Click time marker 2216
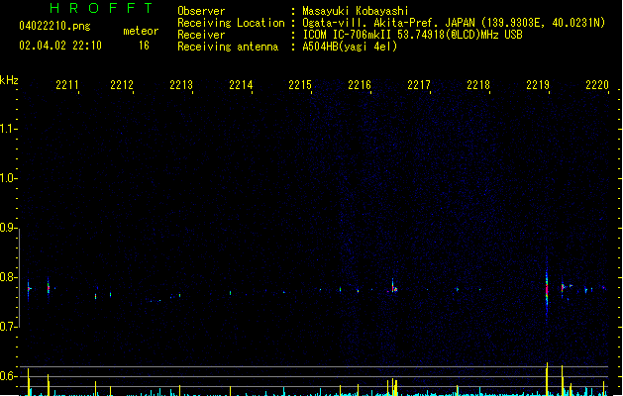This screenshot has height=396, width=623. click(x=360, y=85)
